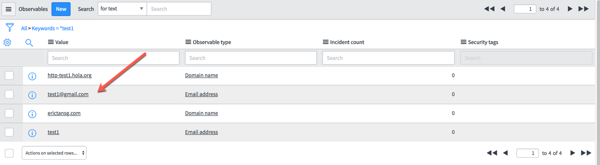
Task: Focus the Value column search field
Action: pos(113,58)
